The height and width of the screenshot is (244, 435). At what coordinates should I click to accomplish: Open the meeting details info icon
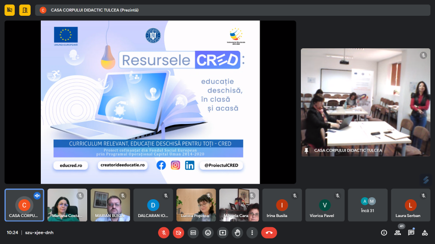tap(384, 232)
